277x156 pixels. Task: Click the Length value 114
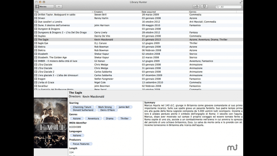pyautogui.click(x=71, y=152)
